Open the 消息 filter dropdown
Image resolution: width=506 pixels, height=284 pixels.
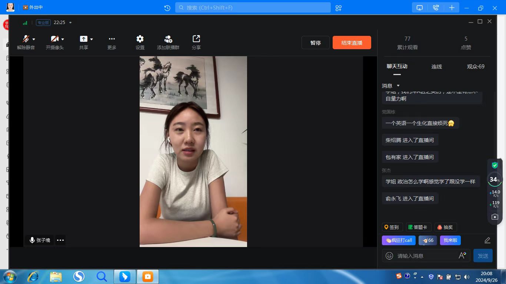pyautogui.click(x=398, y=86)
